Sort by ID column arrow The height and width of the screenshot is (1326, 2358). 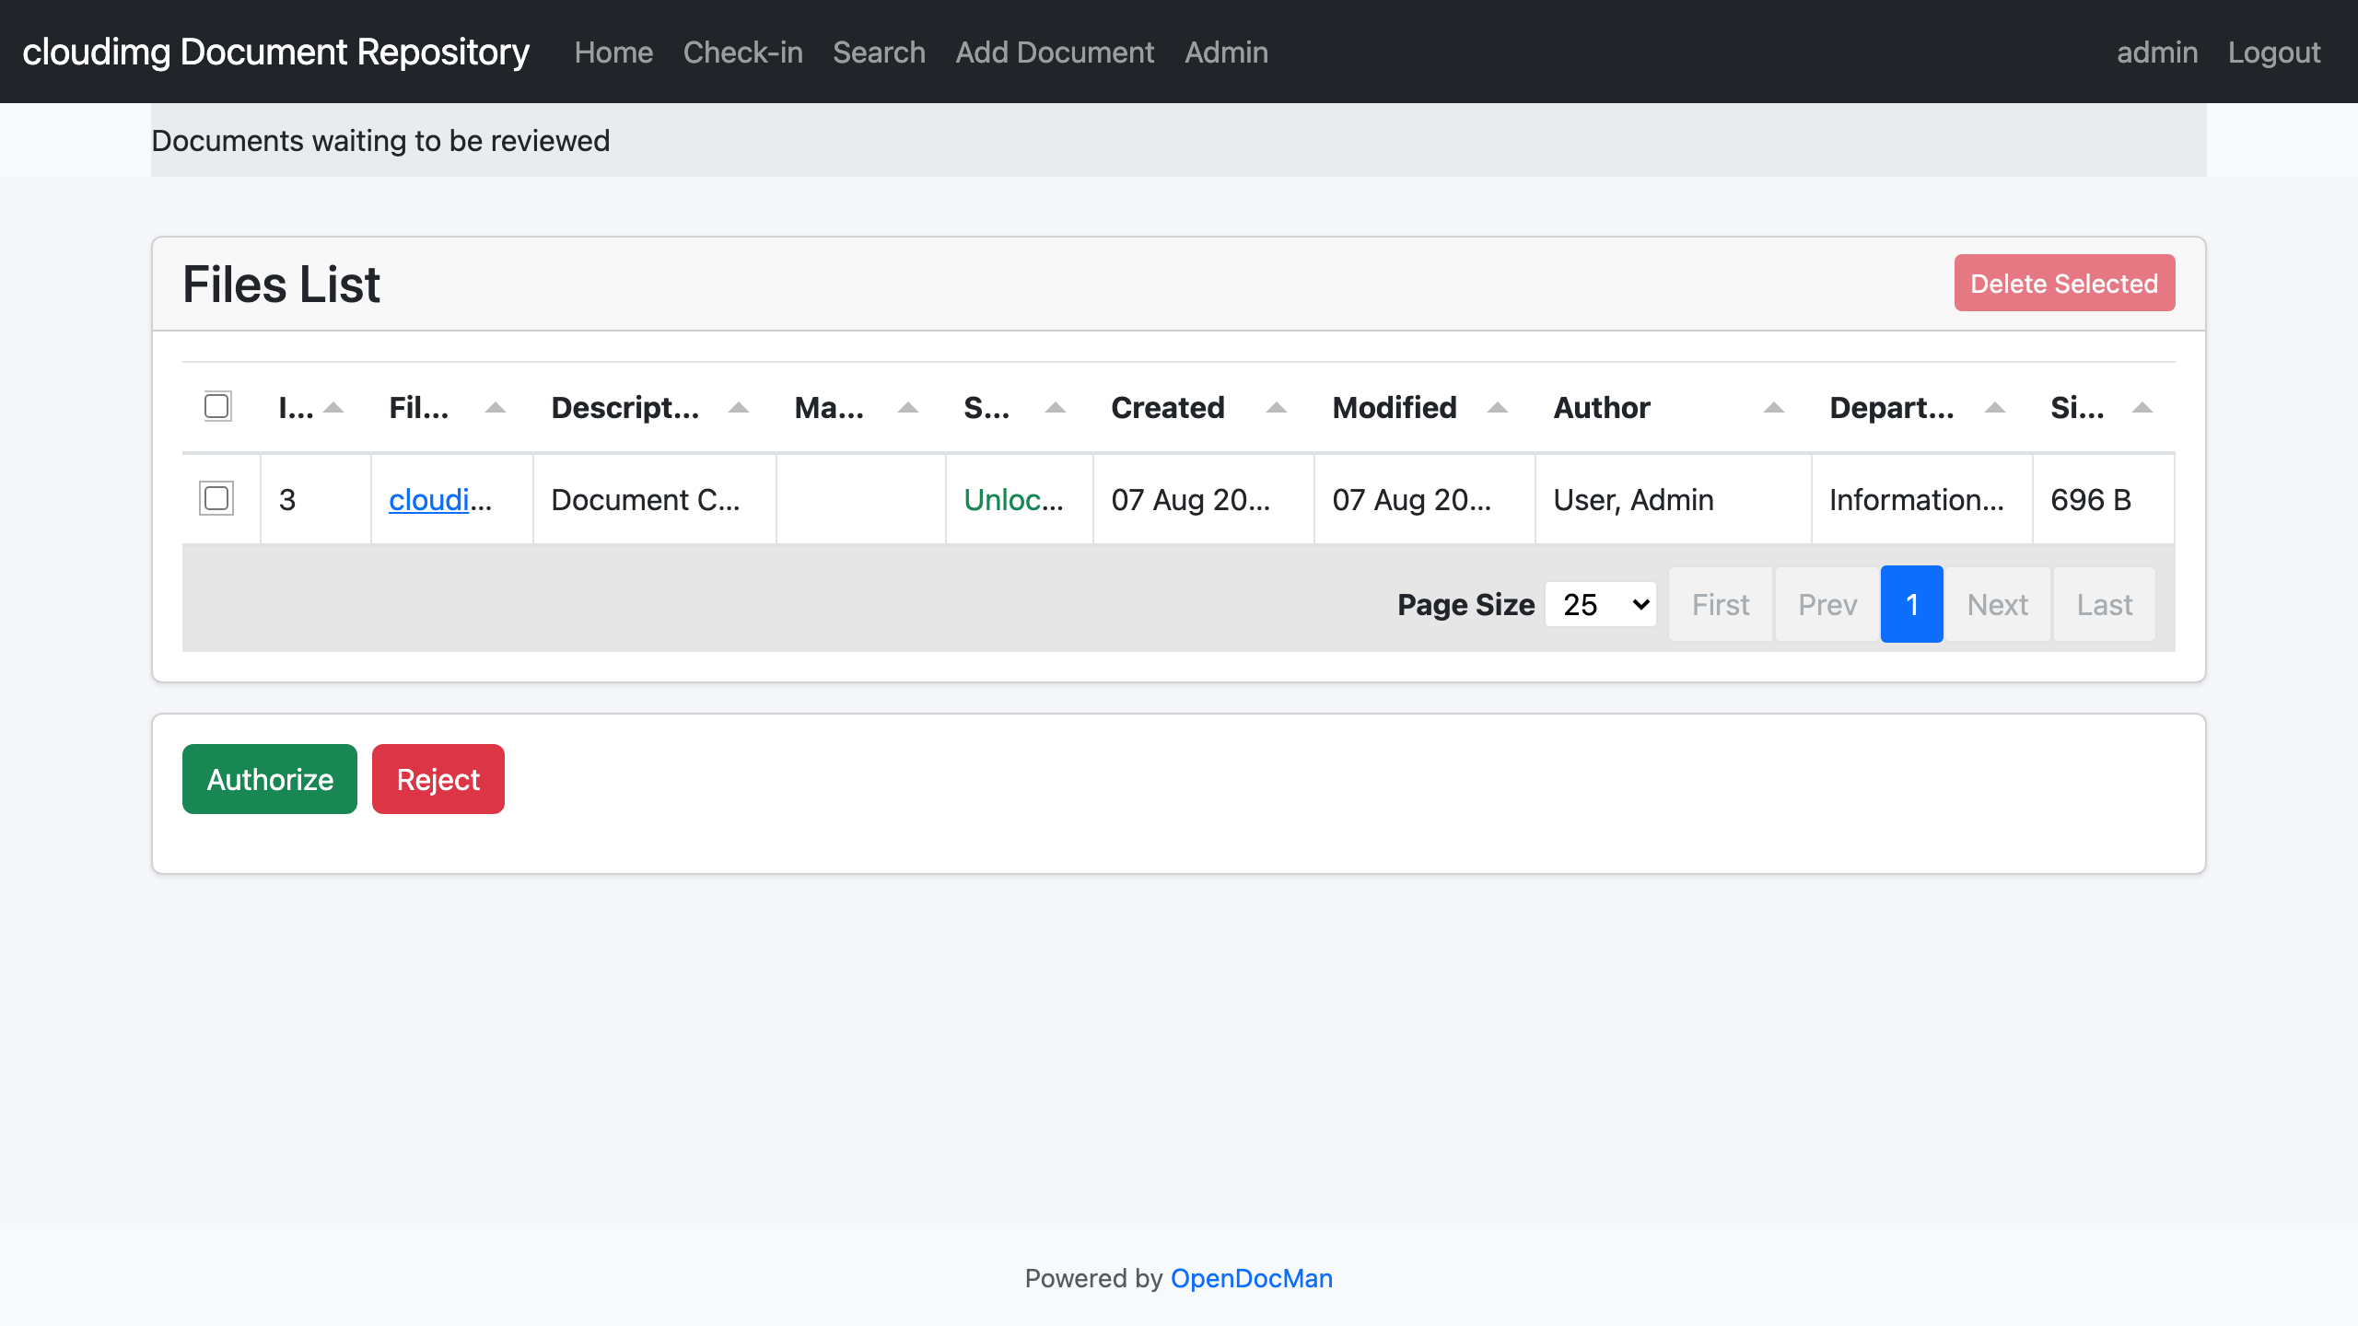[334, 408]
